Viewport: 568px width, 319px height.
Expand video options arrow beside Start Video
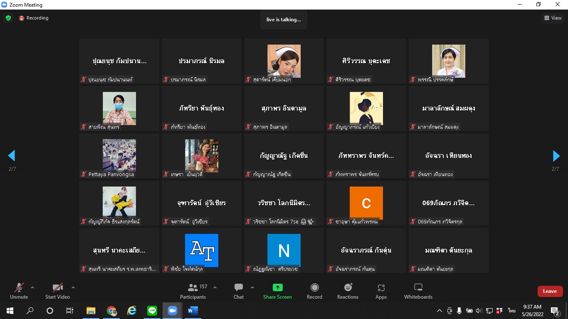coord(73,287)
